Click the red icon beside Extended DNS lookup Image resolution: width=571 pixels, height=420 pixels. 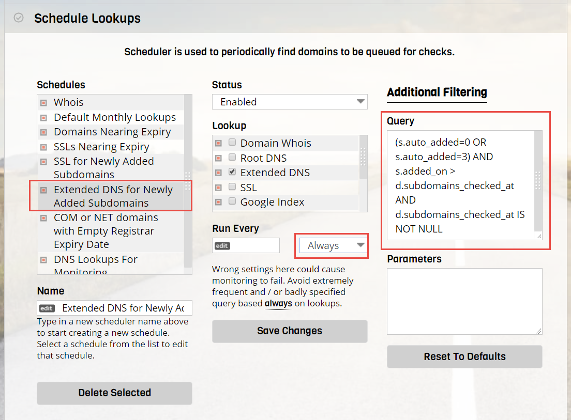coord(218,173)
